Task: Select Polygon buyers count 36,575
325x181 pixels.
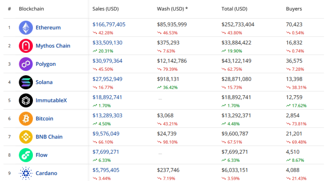Action: (x=294, y=61)
